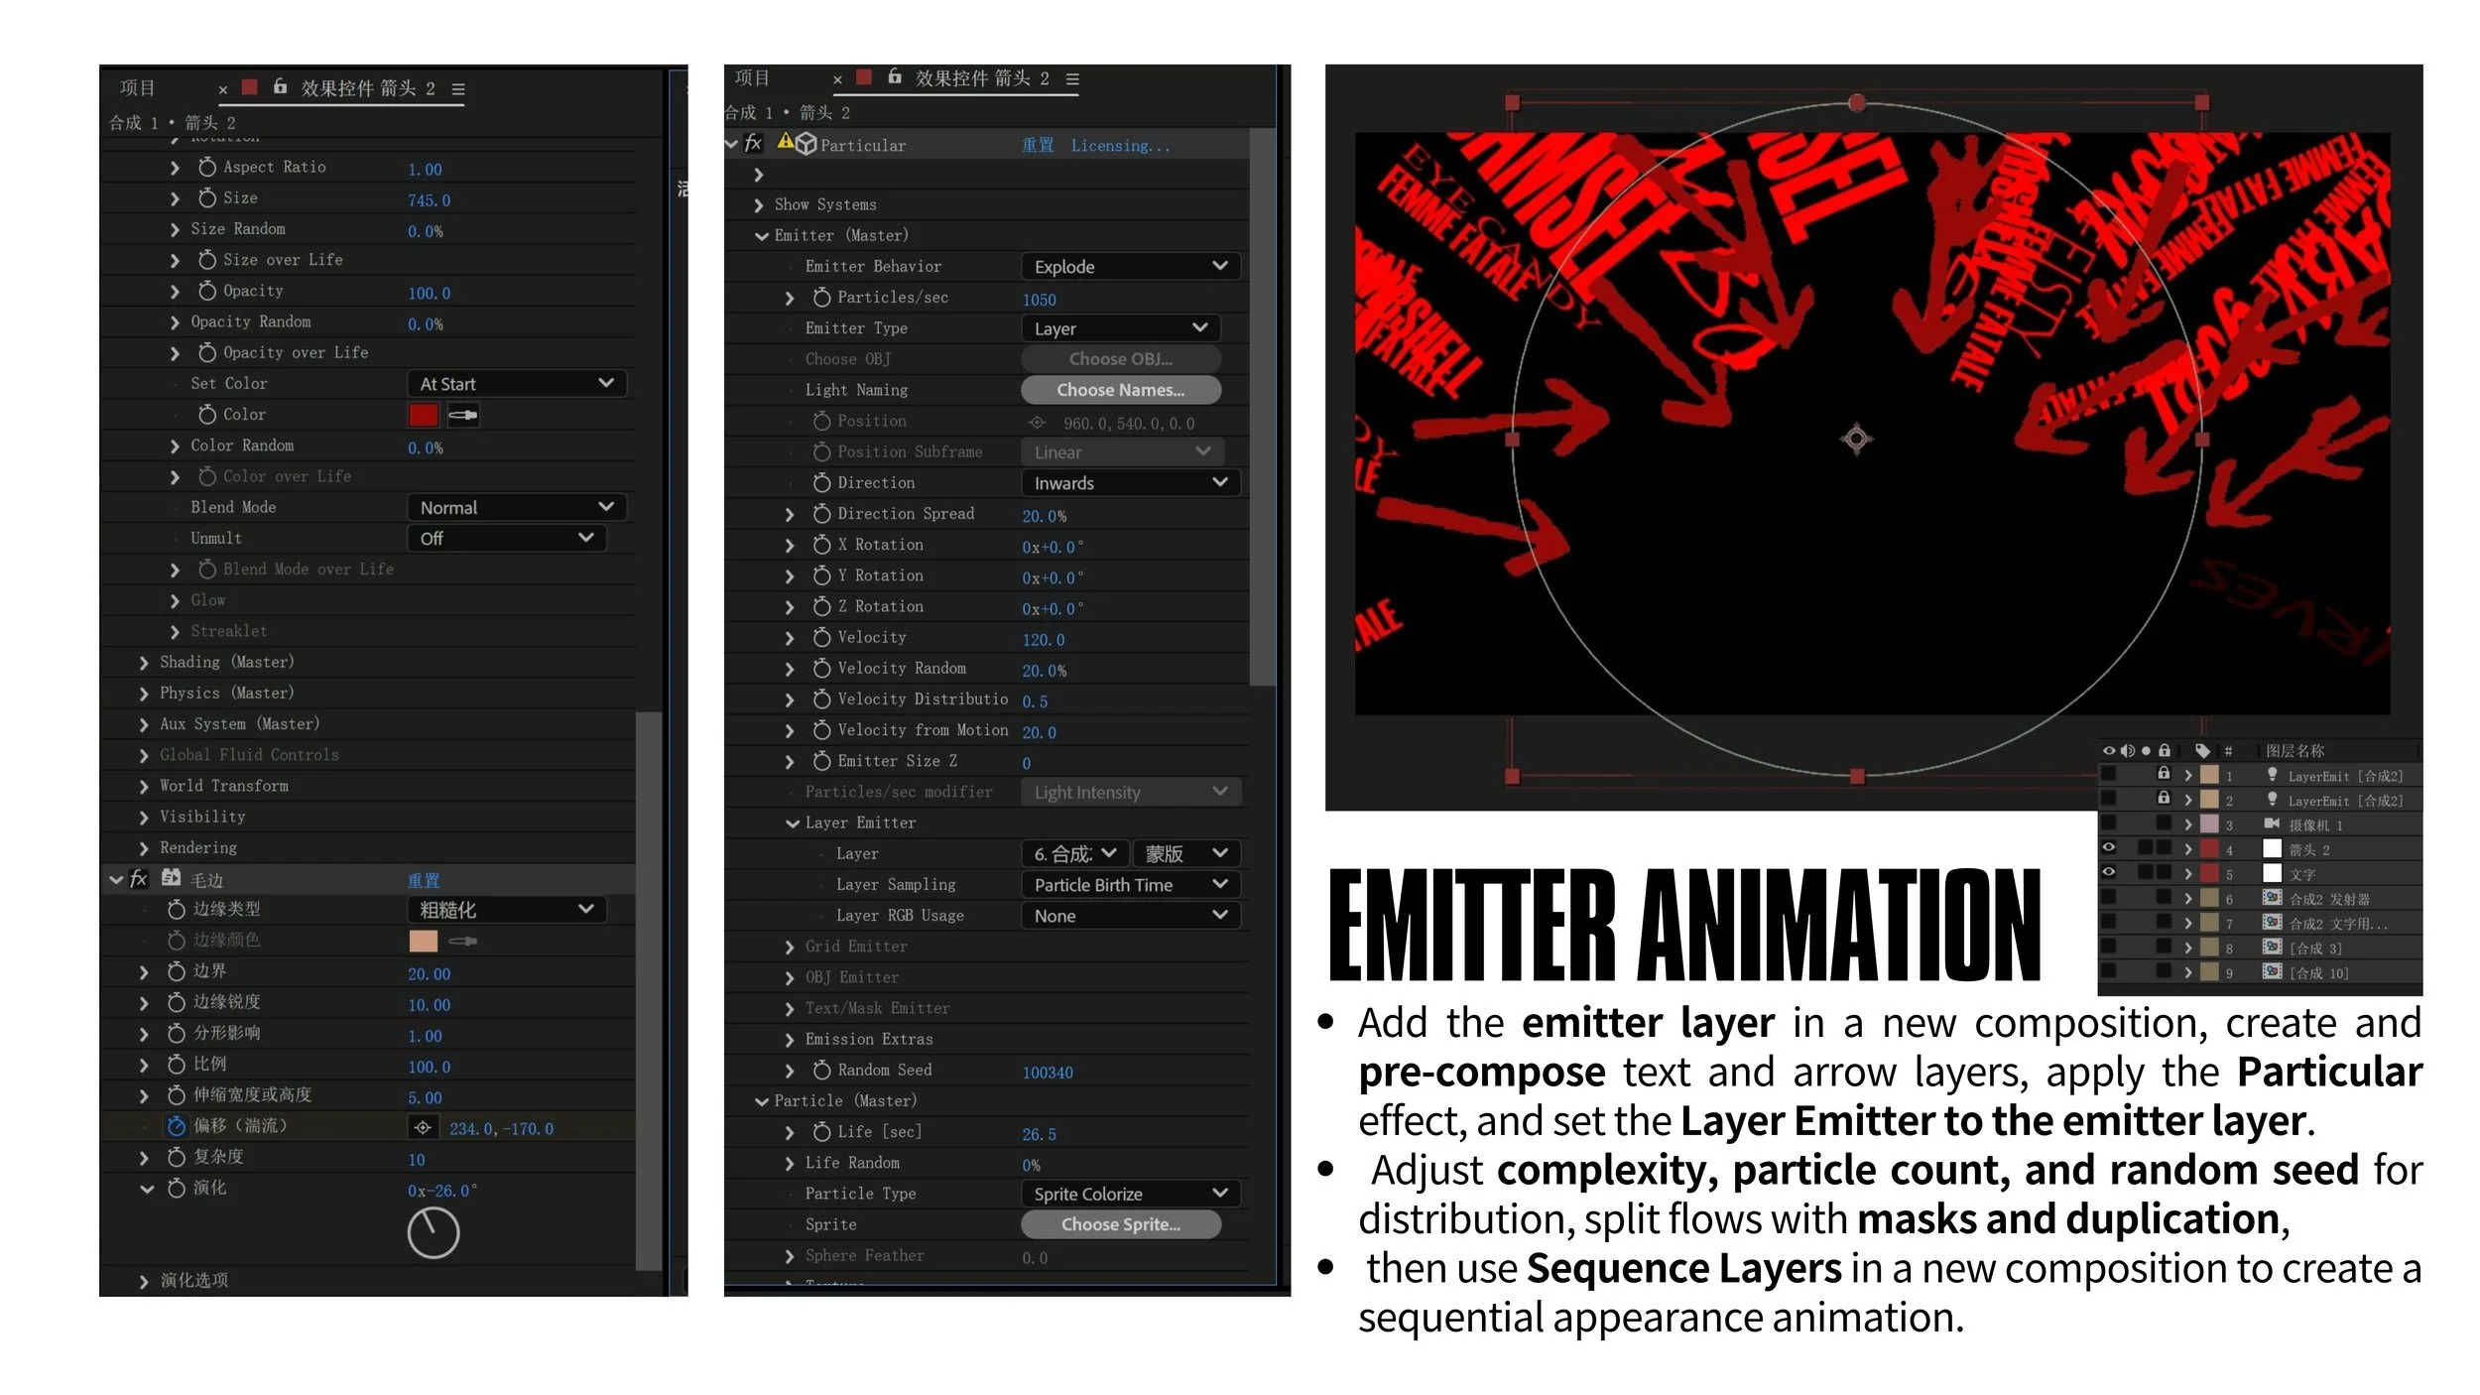Image resolution: width=2480 pixels, height=1395 pixels.
Task: Unlock layer 2 LayerEmit lock toggle
Action: pos(2164,799)
